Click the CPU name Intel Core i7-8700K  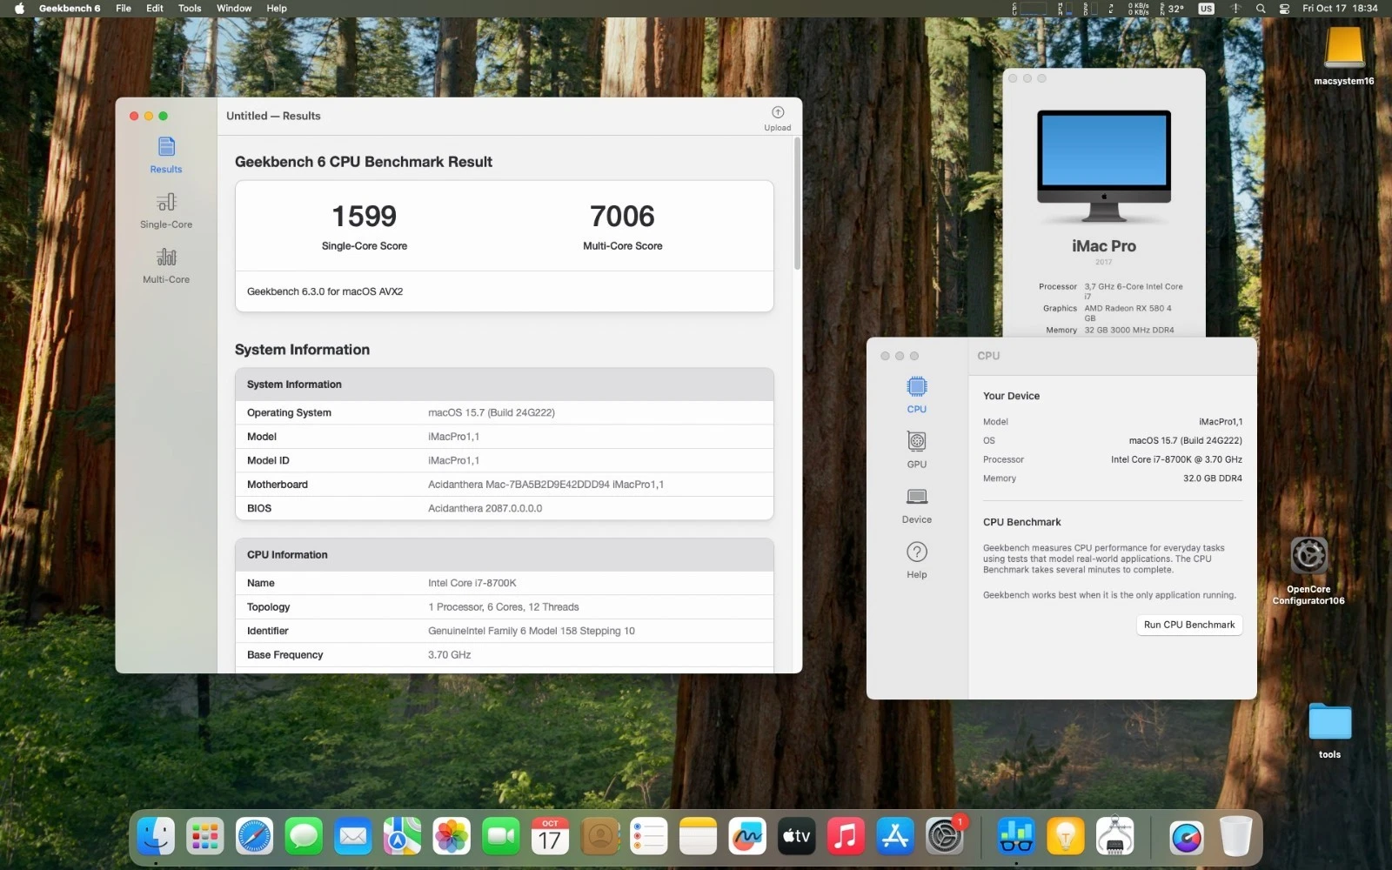pos(472,583)
